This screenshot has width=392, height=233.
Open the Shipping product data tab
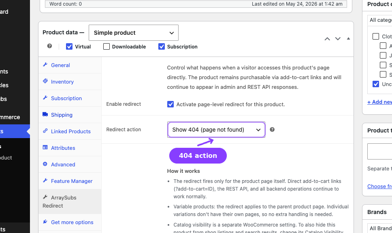(x=70, y=115)
